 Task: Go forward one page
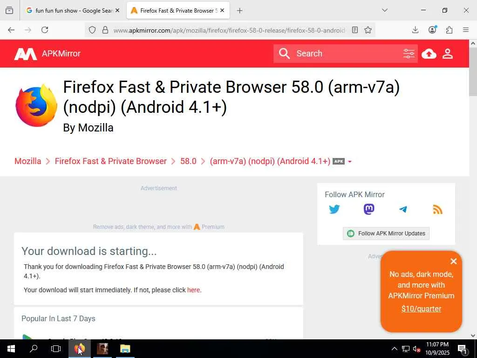(28, 30)
